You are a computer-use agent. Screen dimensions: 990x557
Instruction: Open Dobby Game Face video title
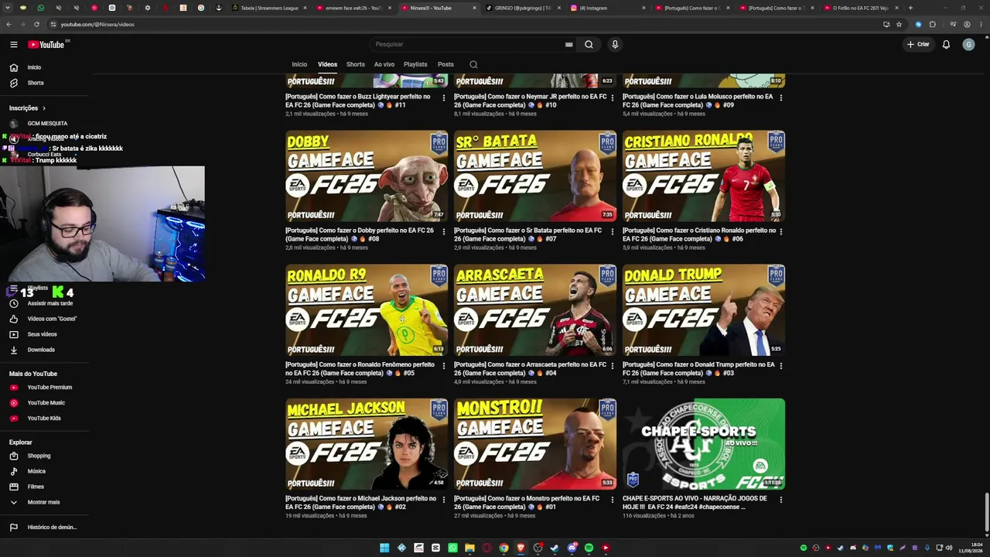point(359,234)
